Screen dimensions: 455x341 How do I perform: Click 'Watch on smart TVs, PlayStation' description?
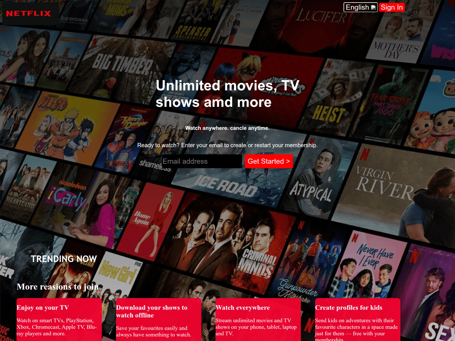(x=57, y=327)
